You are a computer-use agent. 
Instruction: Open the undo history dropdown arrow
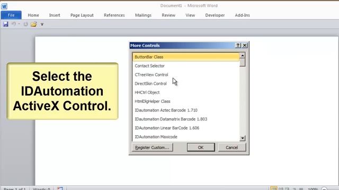coord(19,24)
